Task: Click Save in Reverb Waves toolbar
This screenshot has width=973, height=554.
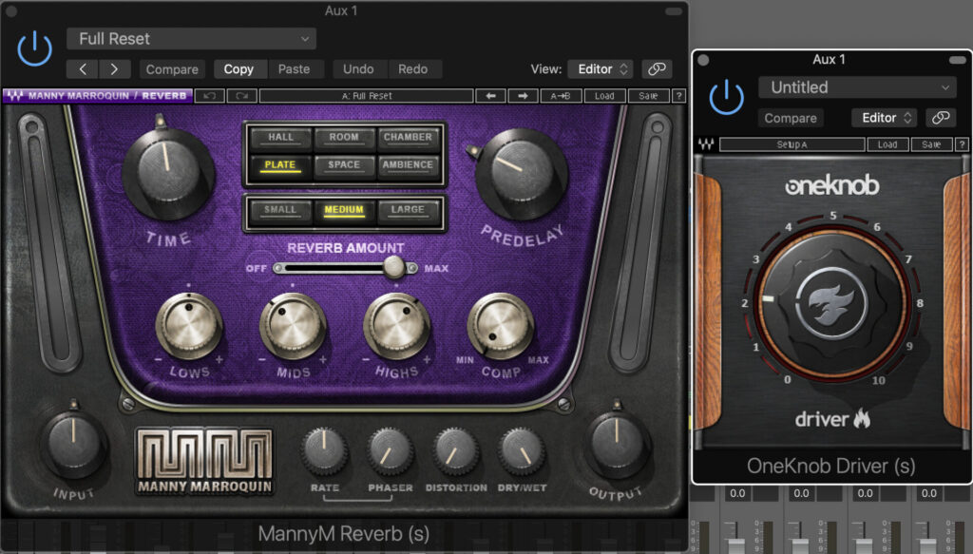Action: [648, 96]
